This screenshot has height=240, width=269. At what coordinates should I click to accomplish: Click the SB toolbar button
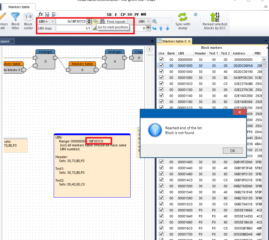click(x=109, y=14)
